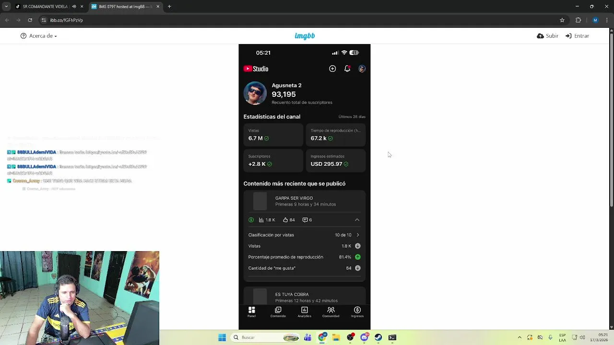Viewport: 614px width, 345px height.
Task: Click the green up-arrow beside 81.4%
Action: pyautogui.click(x=357, y=257)
